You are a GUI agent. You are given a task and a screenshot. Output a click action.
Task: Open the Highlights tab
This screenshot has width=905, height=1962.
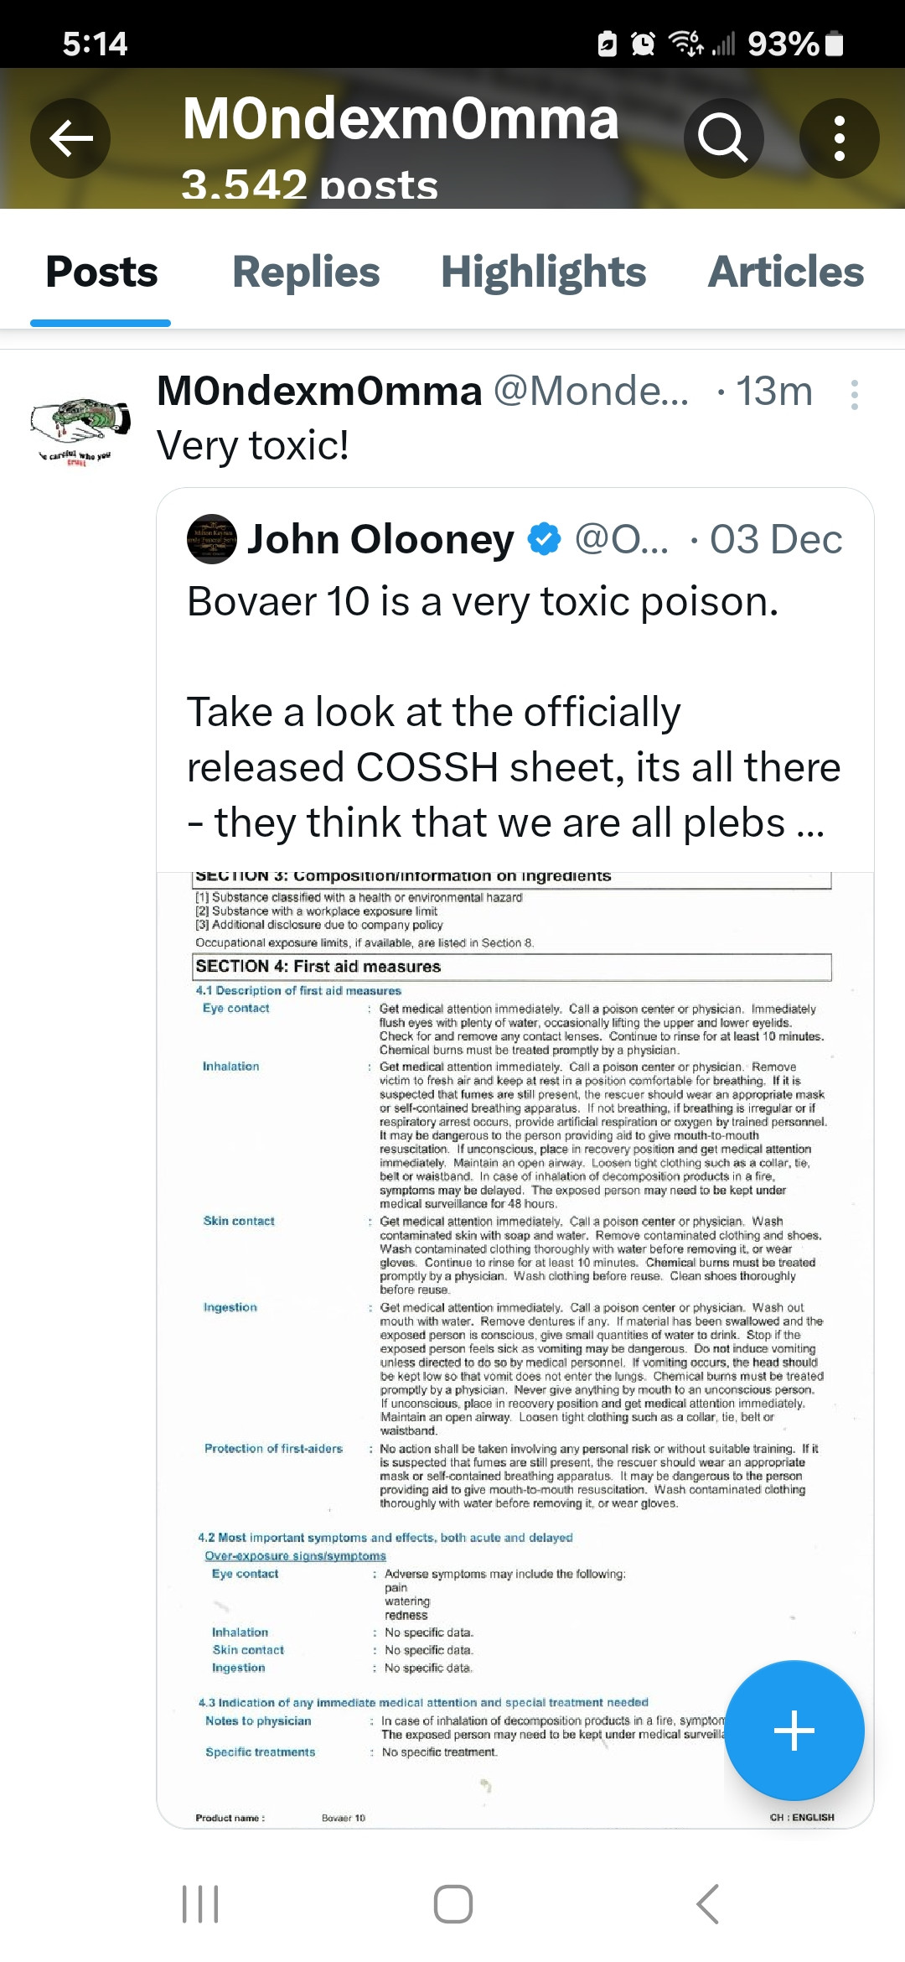[x=543, y=272]
